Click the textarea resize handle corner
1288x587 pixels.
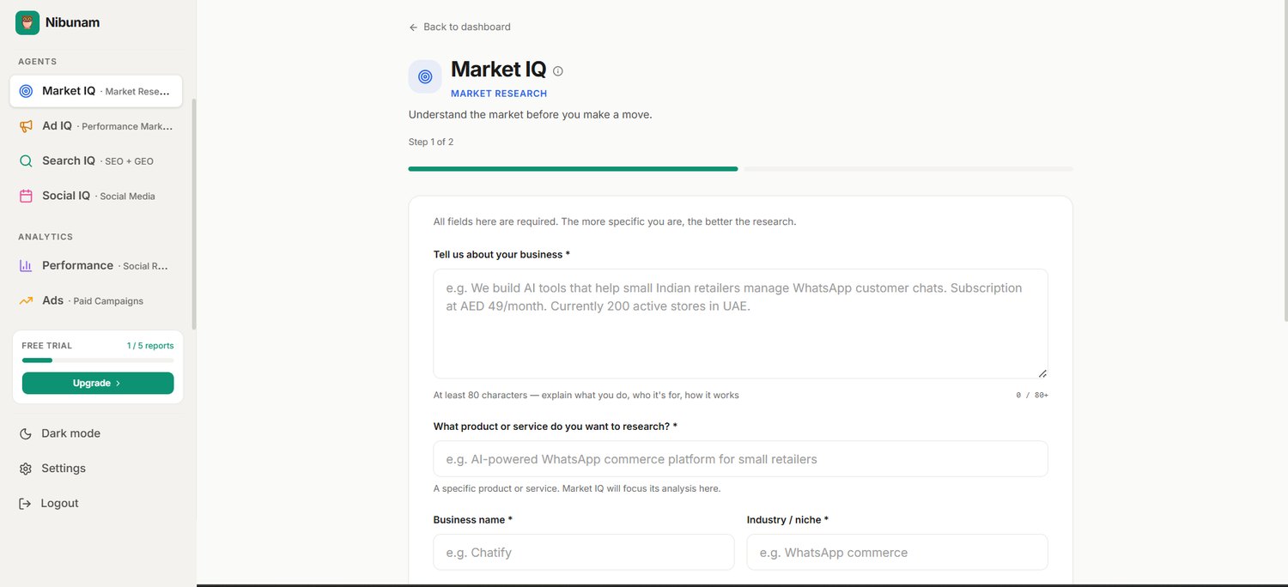[x=1042, y=373]
